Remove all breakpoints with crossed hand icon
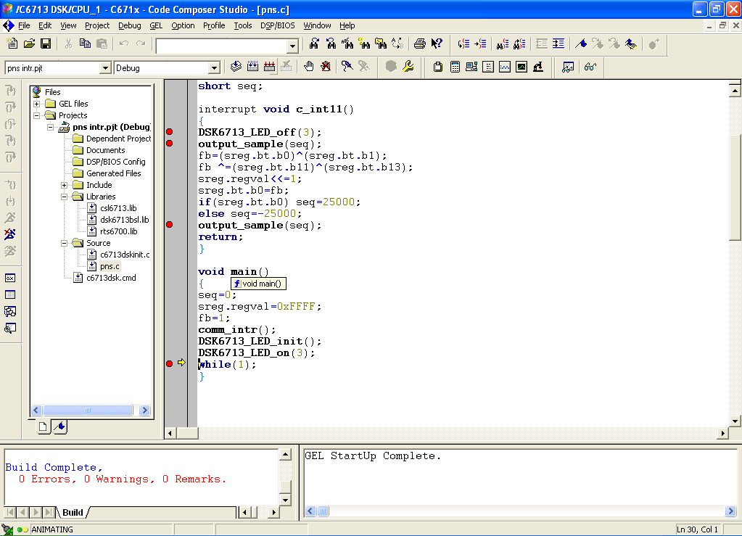 point(325,67)
